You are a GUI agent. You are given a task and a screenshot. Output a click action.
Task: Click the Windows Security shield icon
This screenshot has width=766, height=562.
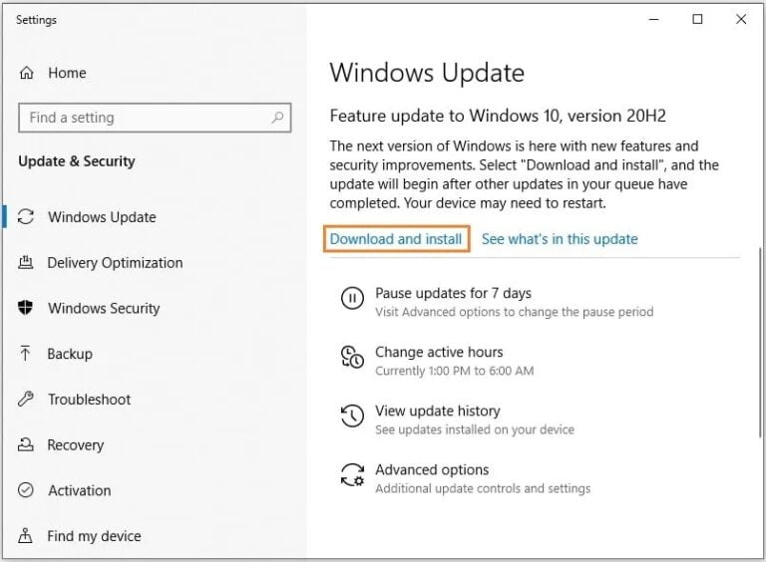[x=27, y=308]
